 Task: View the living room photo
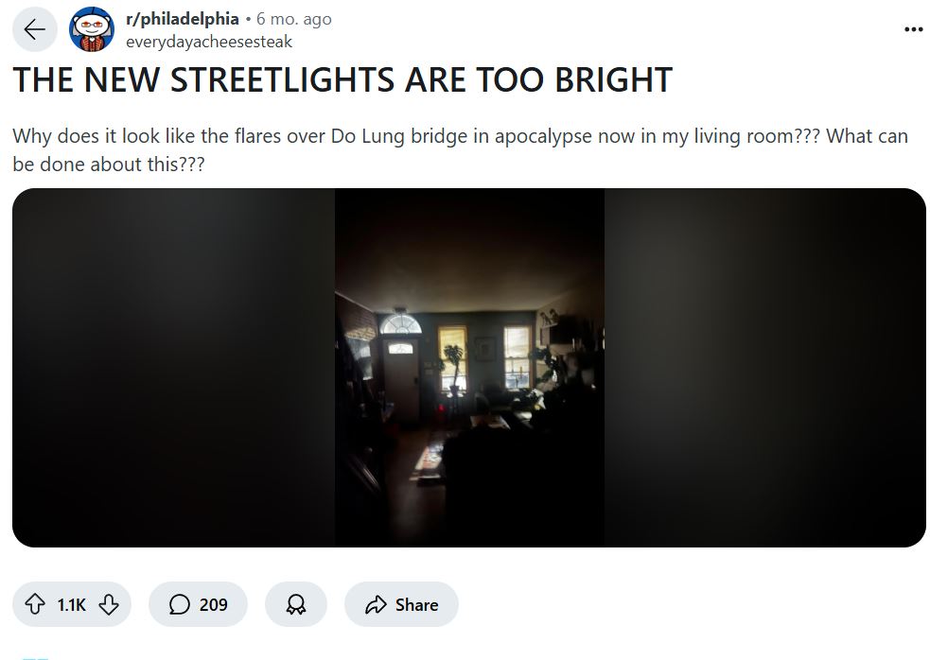468,367
